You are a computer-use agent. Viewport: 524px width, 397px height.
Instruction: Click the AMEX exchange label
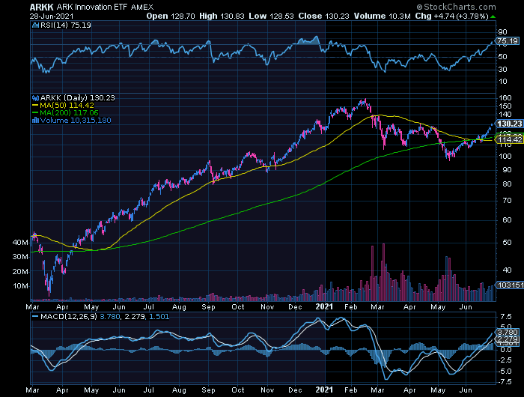pos(142,7)
